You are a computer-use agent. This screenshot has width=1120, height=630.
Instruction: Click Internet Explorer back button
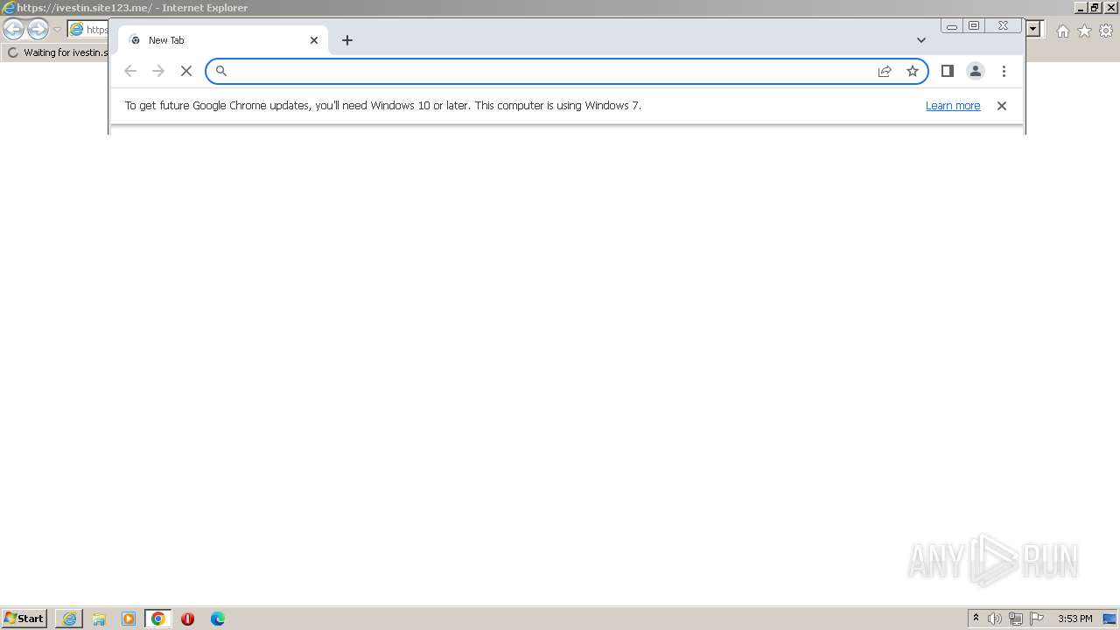[x=13, y=30]
